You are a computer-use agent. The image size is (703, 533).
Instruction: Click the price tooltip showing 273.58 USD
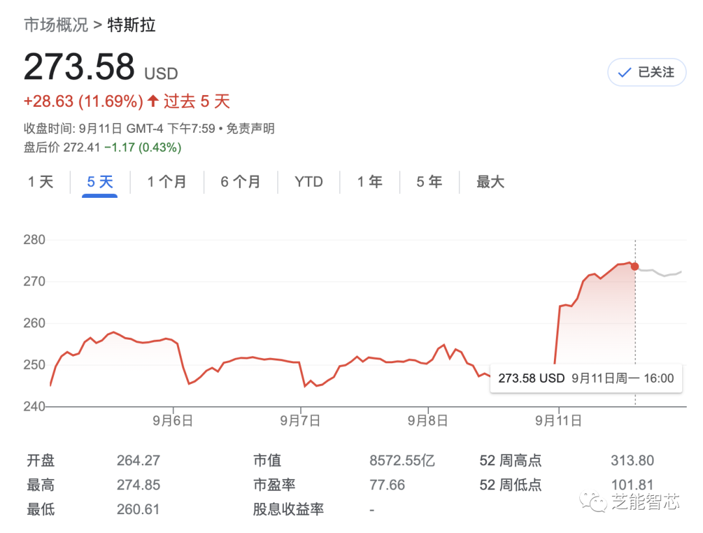(586, 378)
